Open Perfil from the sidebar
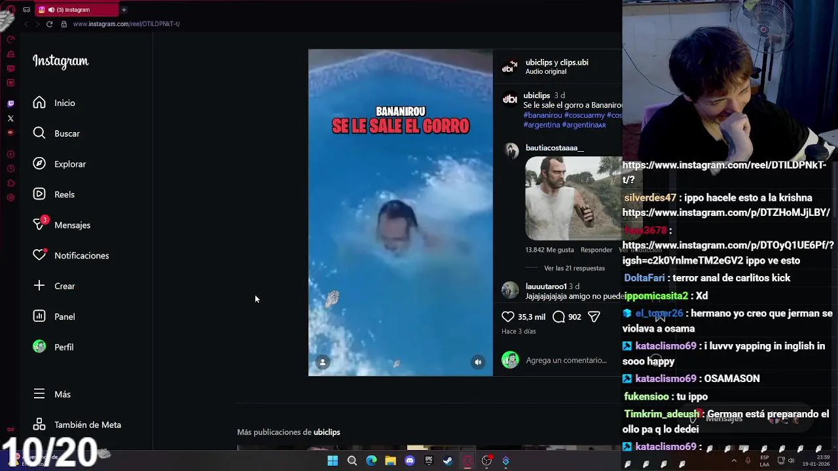 [x=53, y=347]
